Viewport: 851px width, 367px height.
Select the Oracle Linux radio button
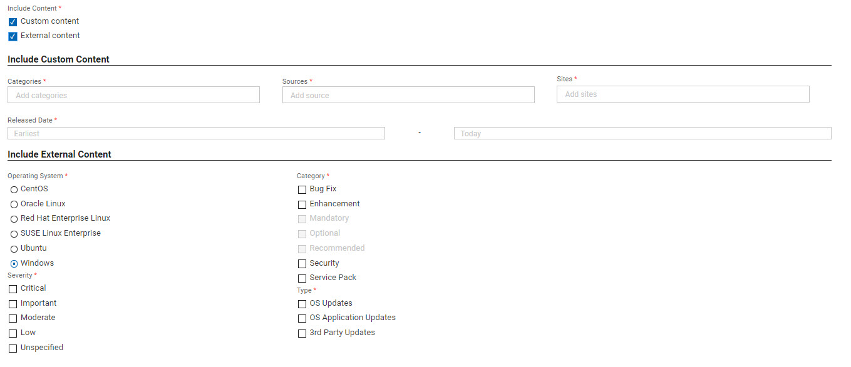click(14, 204)
